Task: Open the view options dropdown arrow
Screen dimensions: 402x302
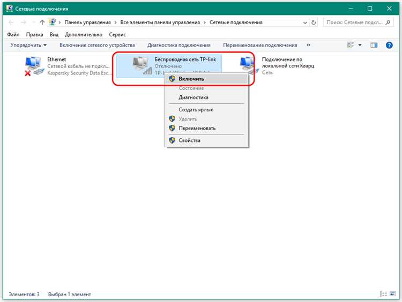Action: tap(360, 45)
